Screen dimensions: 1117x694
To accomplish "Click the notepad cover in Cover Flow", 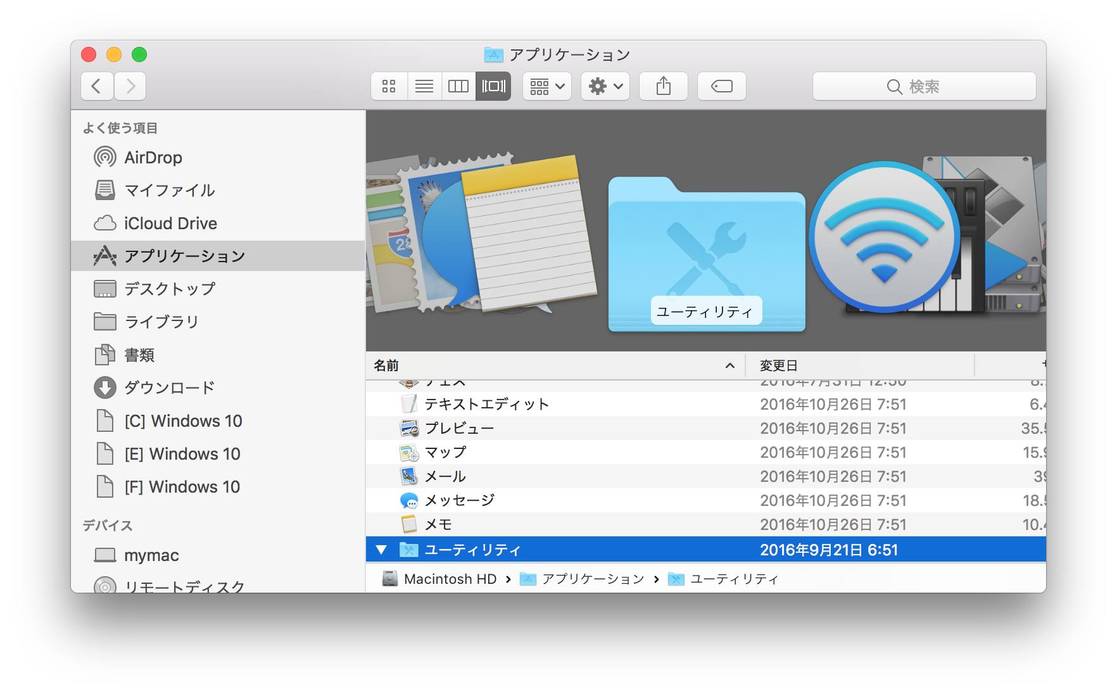I will pyautogui.click(x=529, y=233).
